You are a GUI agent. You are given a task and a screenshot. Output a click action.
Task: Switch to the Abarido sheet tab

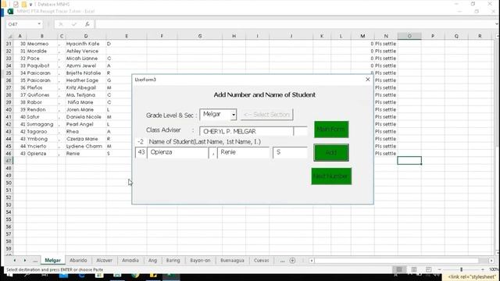[x=78, y=260]
